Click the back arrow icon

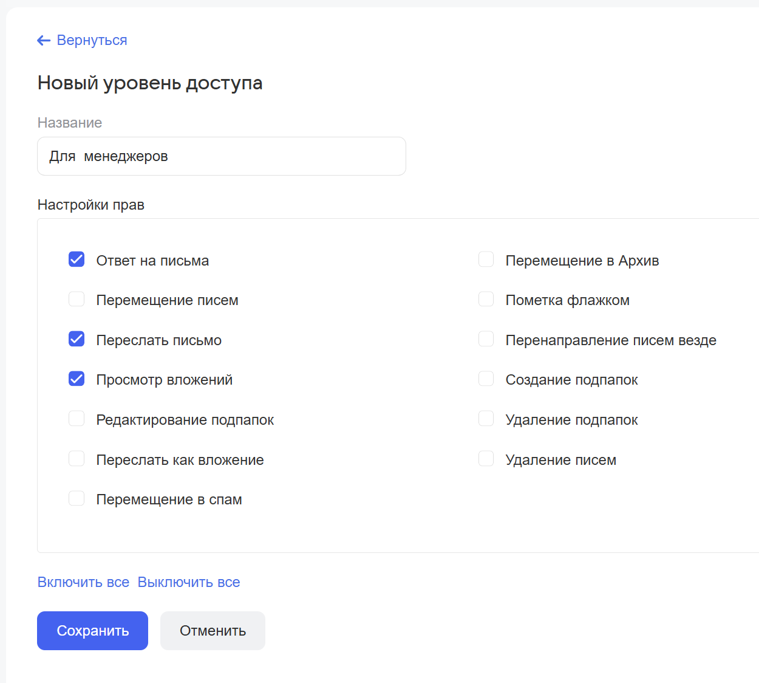coord(44,41)
